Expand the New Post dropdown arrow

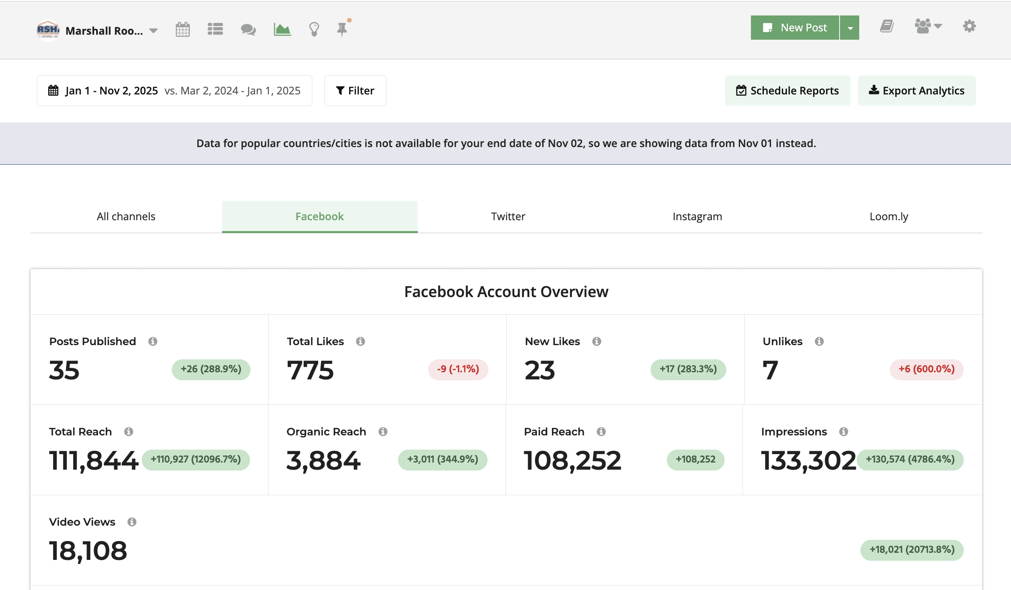(850, 28)
